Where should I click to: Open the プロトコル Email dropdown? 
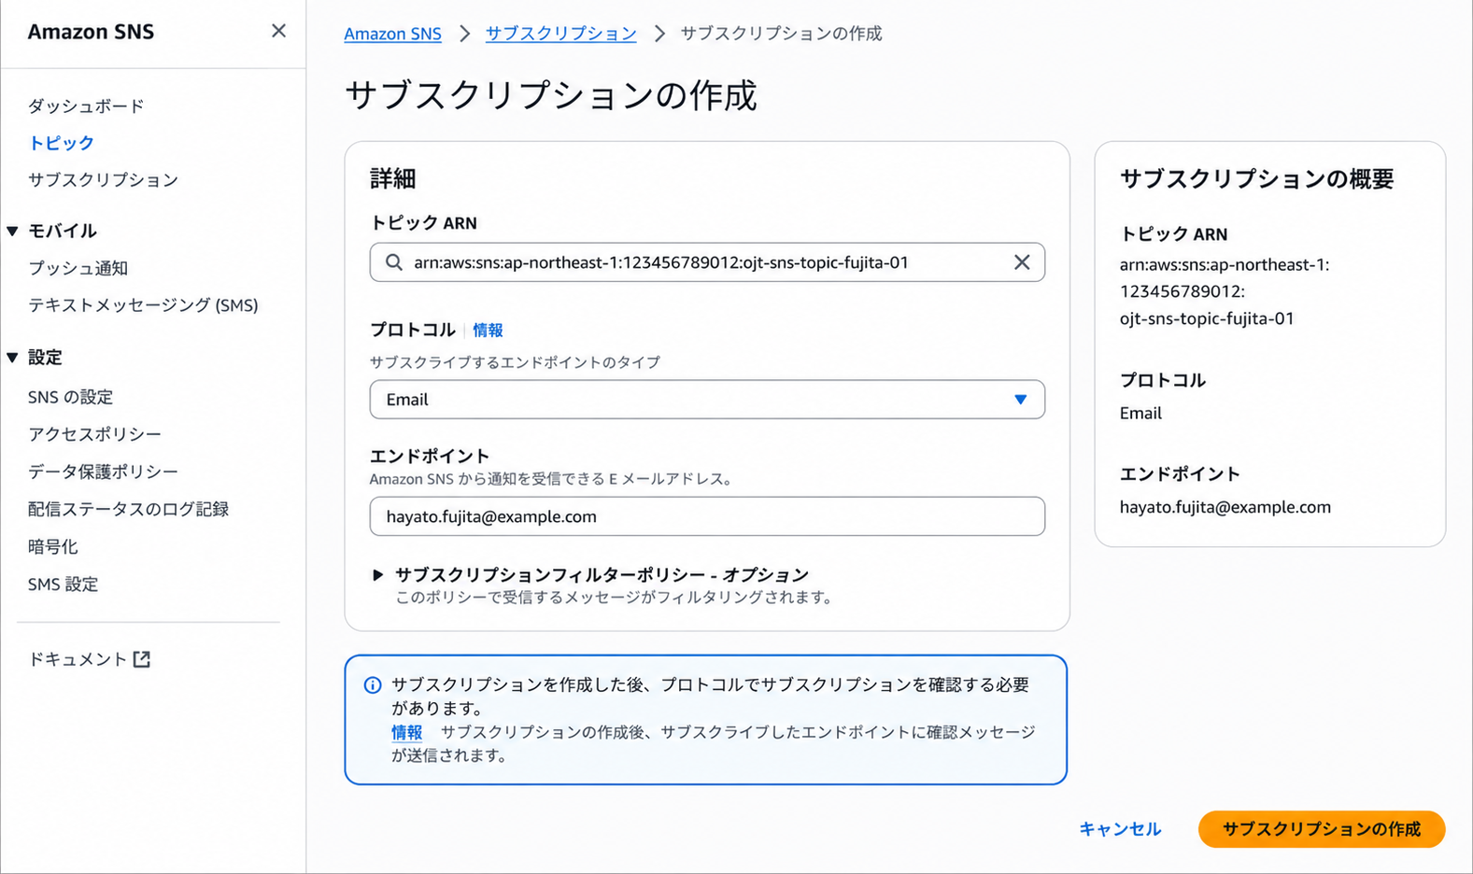coord(707,400)
